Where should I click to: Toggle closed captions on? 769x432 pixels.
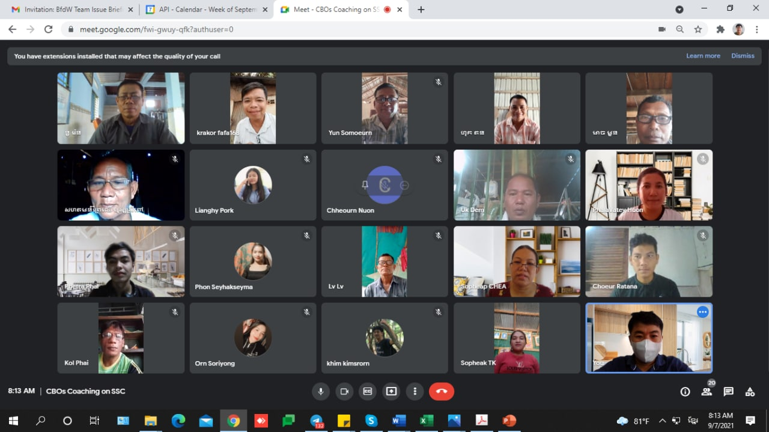click(x=368, y=391)
